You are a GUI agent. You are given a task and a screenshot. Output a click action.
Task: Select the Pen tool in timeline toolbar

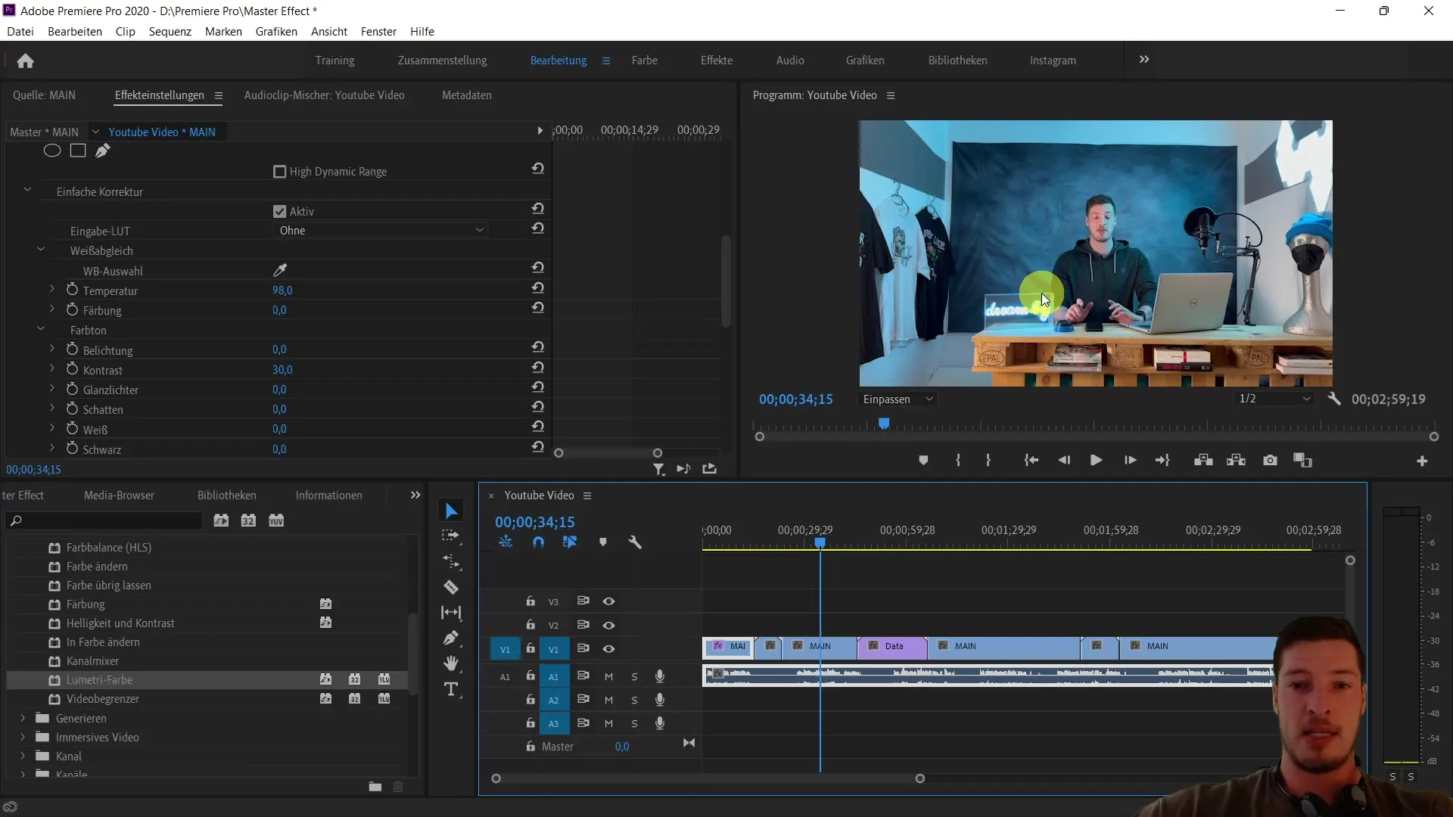click(451, 638)
